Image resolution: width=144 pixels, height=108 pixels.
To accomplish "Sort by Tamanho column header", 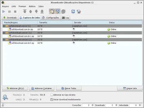I will (x=55, y=22).
